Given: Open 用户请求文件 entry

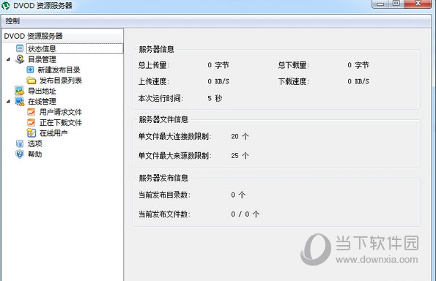Looking at the screenshot, I should pyautogui.click(x=61, y=112).
